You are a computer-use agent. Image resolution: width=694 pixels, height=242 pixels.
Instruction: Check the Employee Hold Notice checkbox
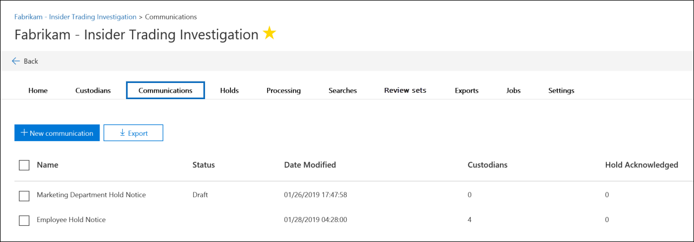(x=24, y=220)
